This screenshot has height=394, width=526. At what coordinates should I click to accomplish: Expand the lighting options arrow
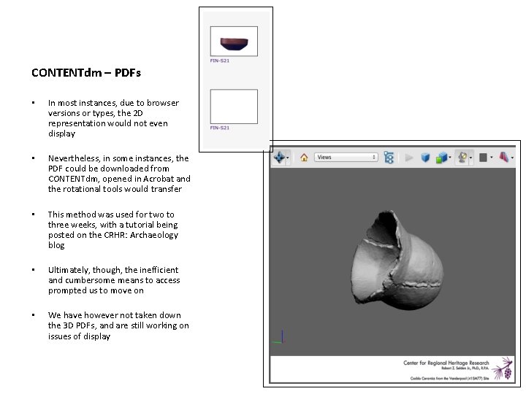click(x=470, y=158)
